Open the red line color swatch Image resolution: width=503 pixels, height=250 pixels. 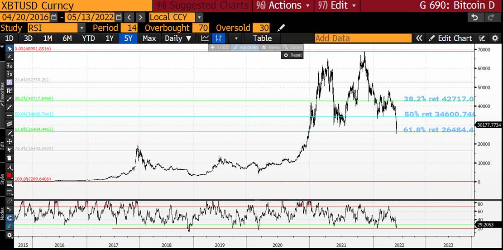[10, 176]
